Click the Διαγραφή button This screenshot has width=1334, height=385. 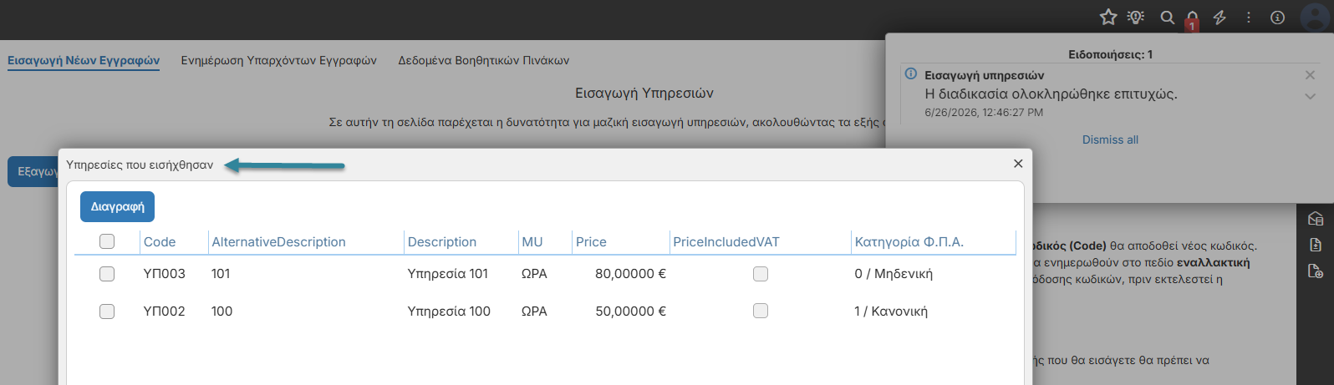118,207
